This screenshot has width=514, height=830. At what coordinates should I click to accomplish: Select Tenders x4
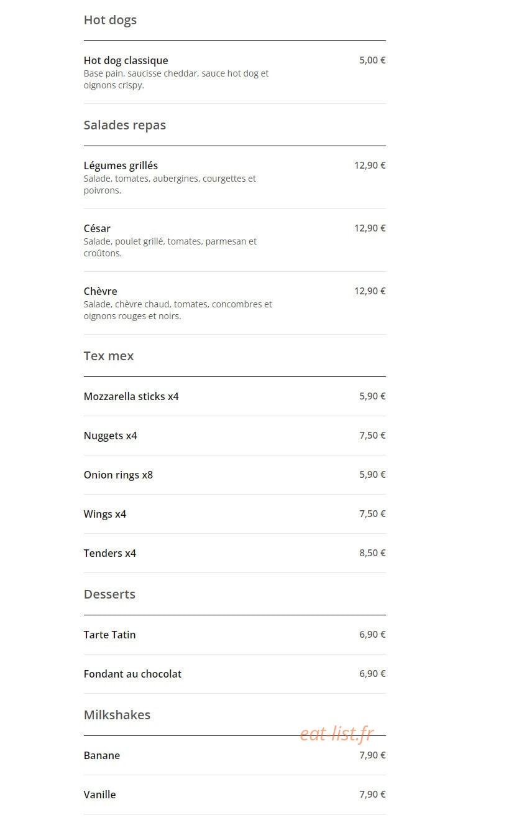(x=234, y=553)
